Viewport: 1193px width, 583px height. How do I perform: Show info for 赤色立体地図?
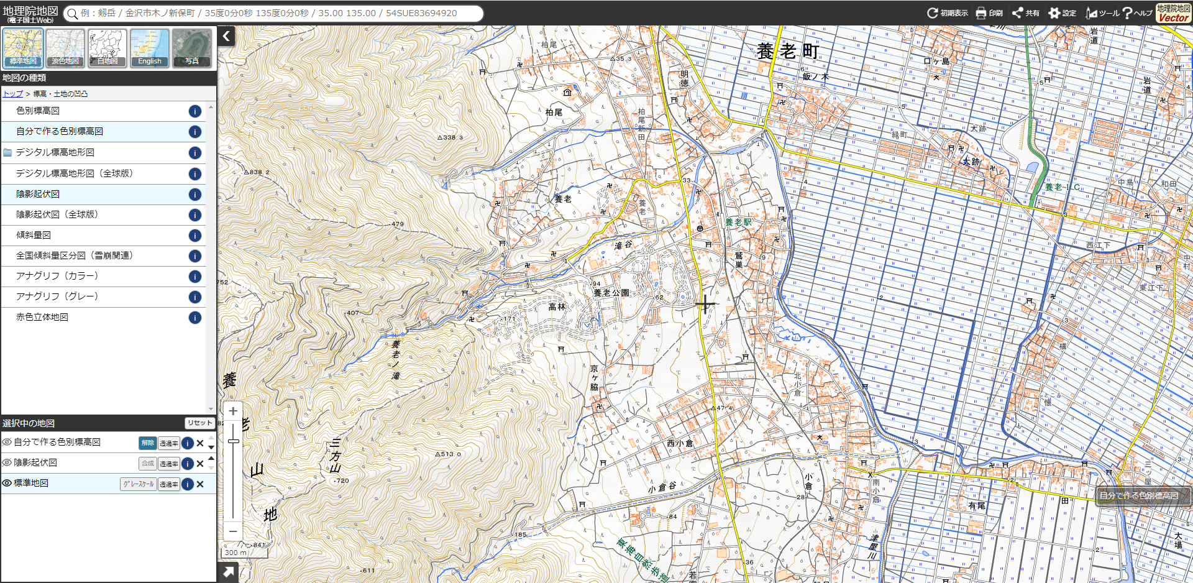(195, 318)
